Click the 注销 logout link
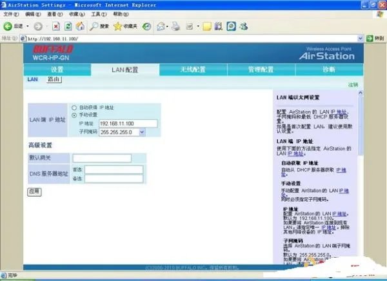This screenshot has width=387, height=281. [353, 84]
